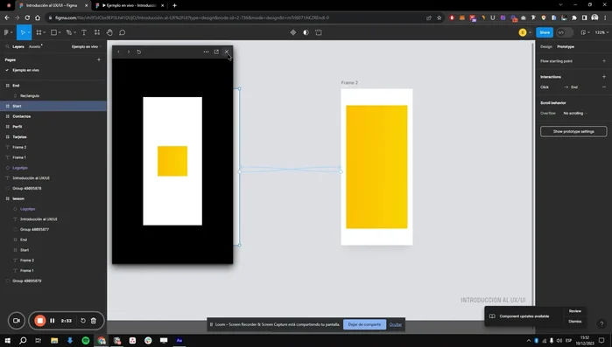Select the Text tool
Image resolution: width=612 pixels, height=347 pixels.
pos(84,32)
